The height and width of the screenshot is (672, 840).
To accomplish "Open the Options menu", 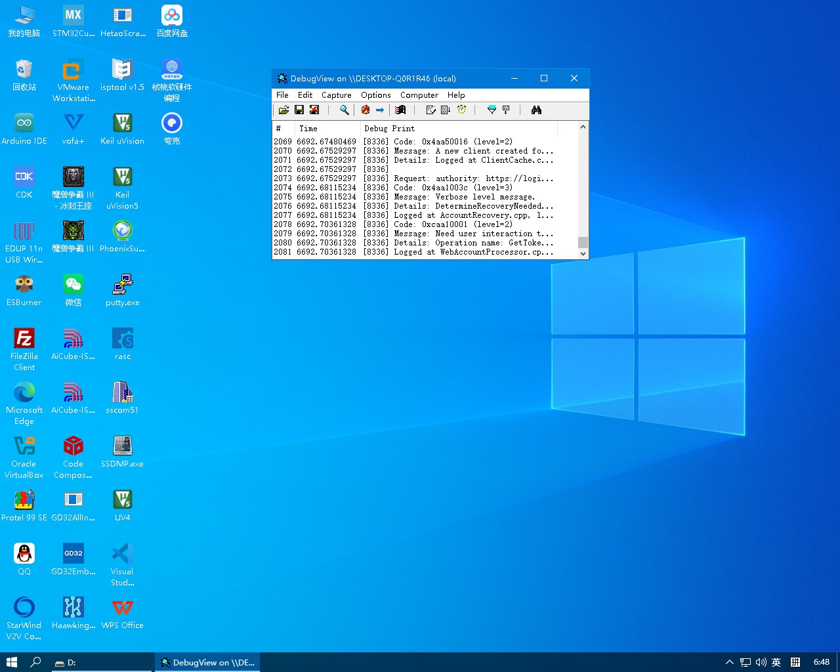I will click(375, 95).
